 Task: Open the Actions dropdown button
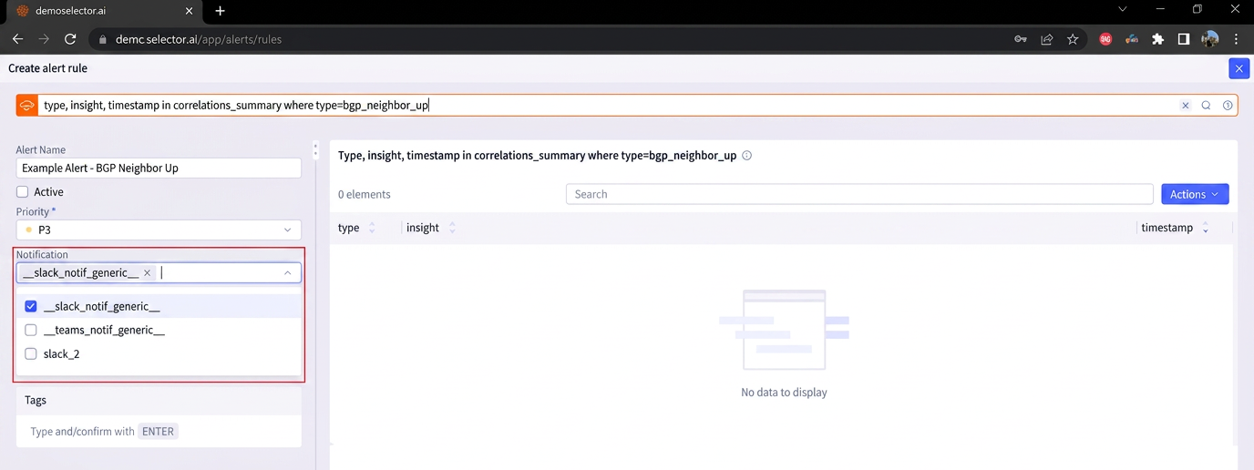(x=1195, y=194)
